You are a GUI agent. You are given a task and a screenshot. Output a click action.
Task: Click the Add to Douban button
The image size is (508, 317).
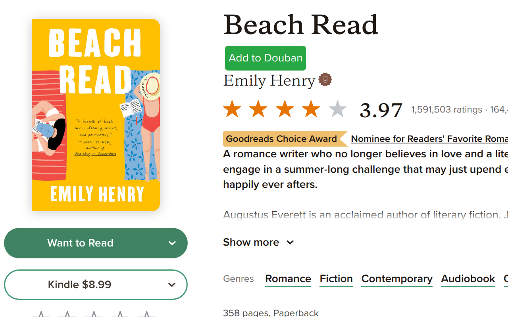pyautogui.click(x=265, y=58)
